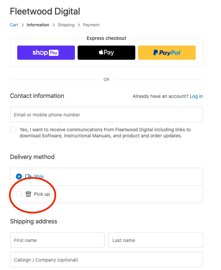Click the Log in link
Image resolution: width=221 pixels, height=270 pixels.
tap(196, 96)
